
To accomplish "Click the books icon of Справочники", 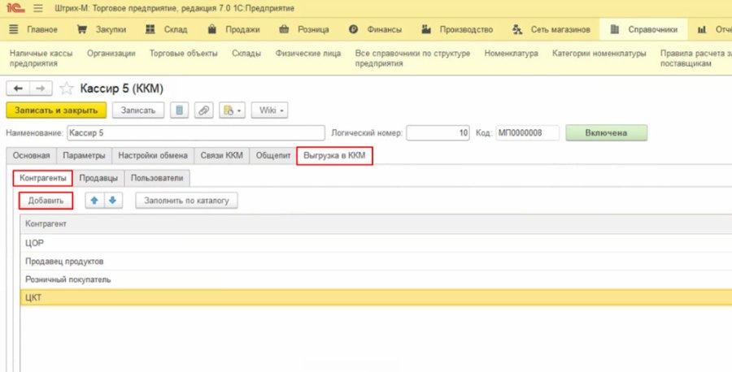I will (x=614, y=29).
